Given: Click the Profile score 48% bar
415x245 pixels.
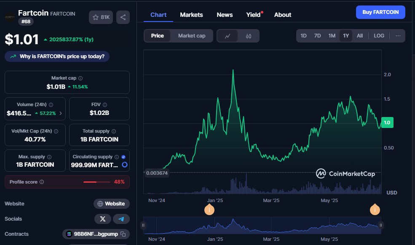Looking at the screenshot, I should (97, 182).
